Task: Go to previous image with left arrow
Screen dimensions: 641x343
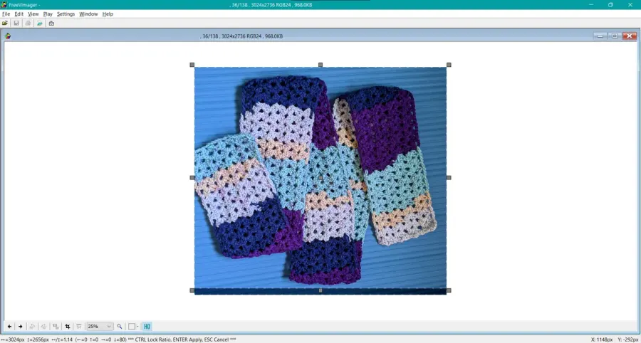Action: (9, 326)
